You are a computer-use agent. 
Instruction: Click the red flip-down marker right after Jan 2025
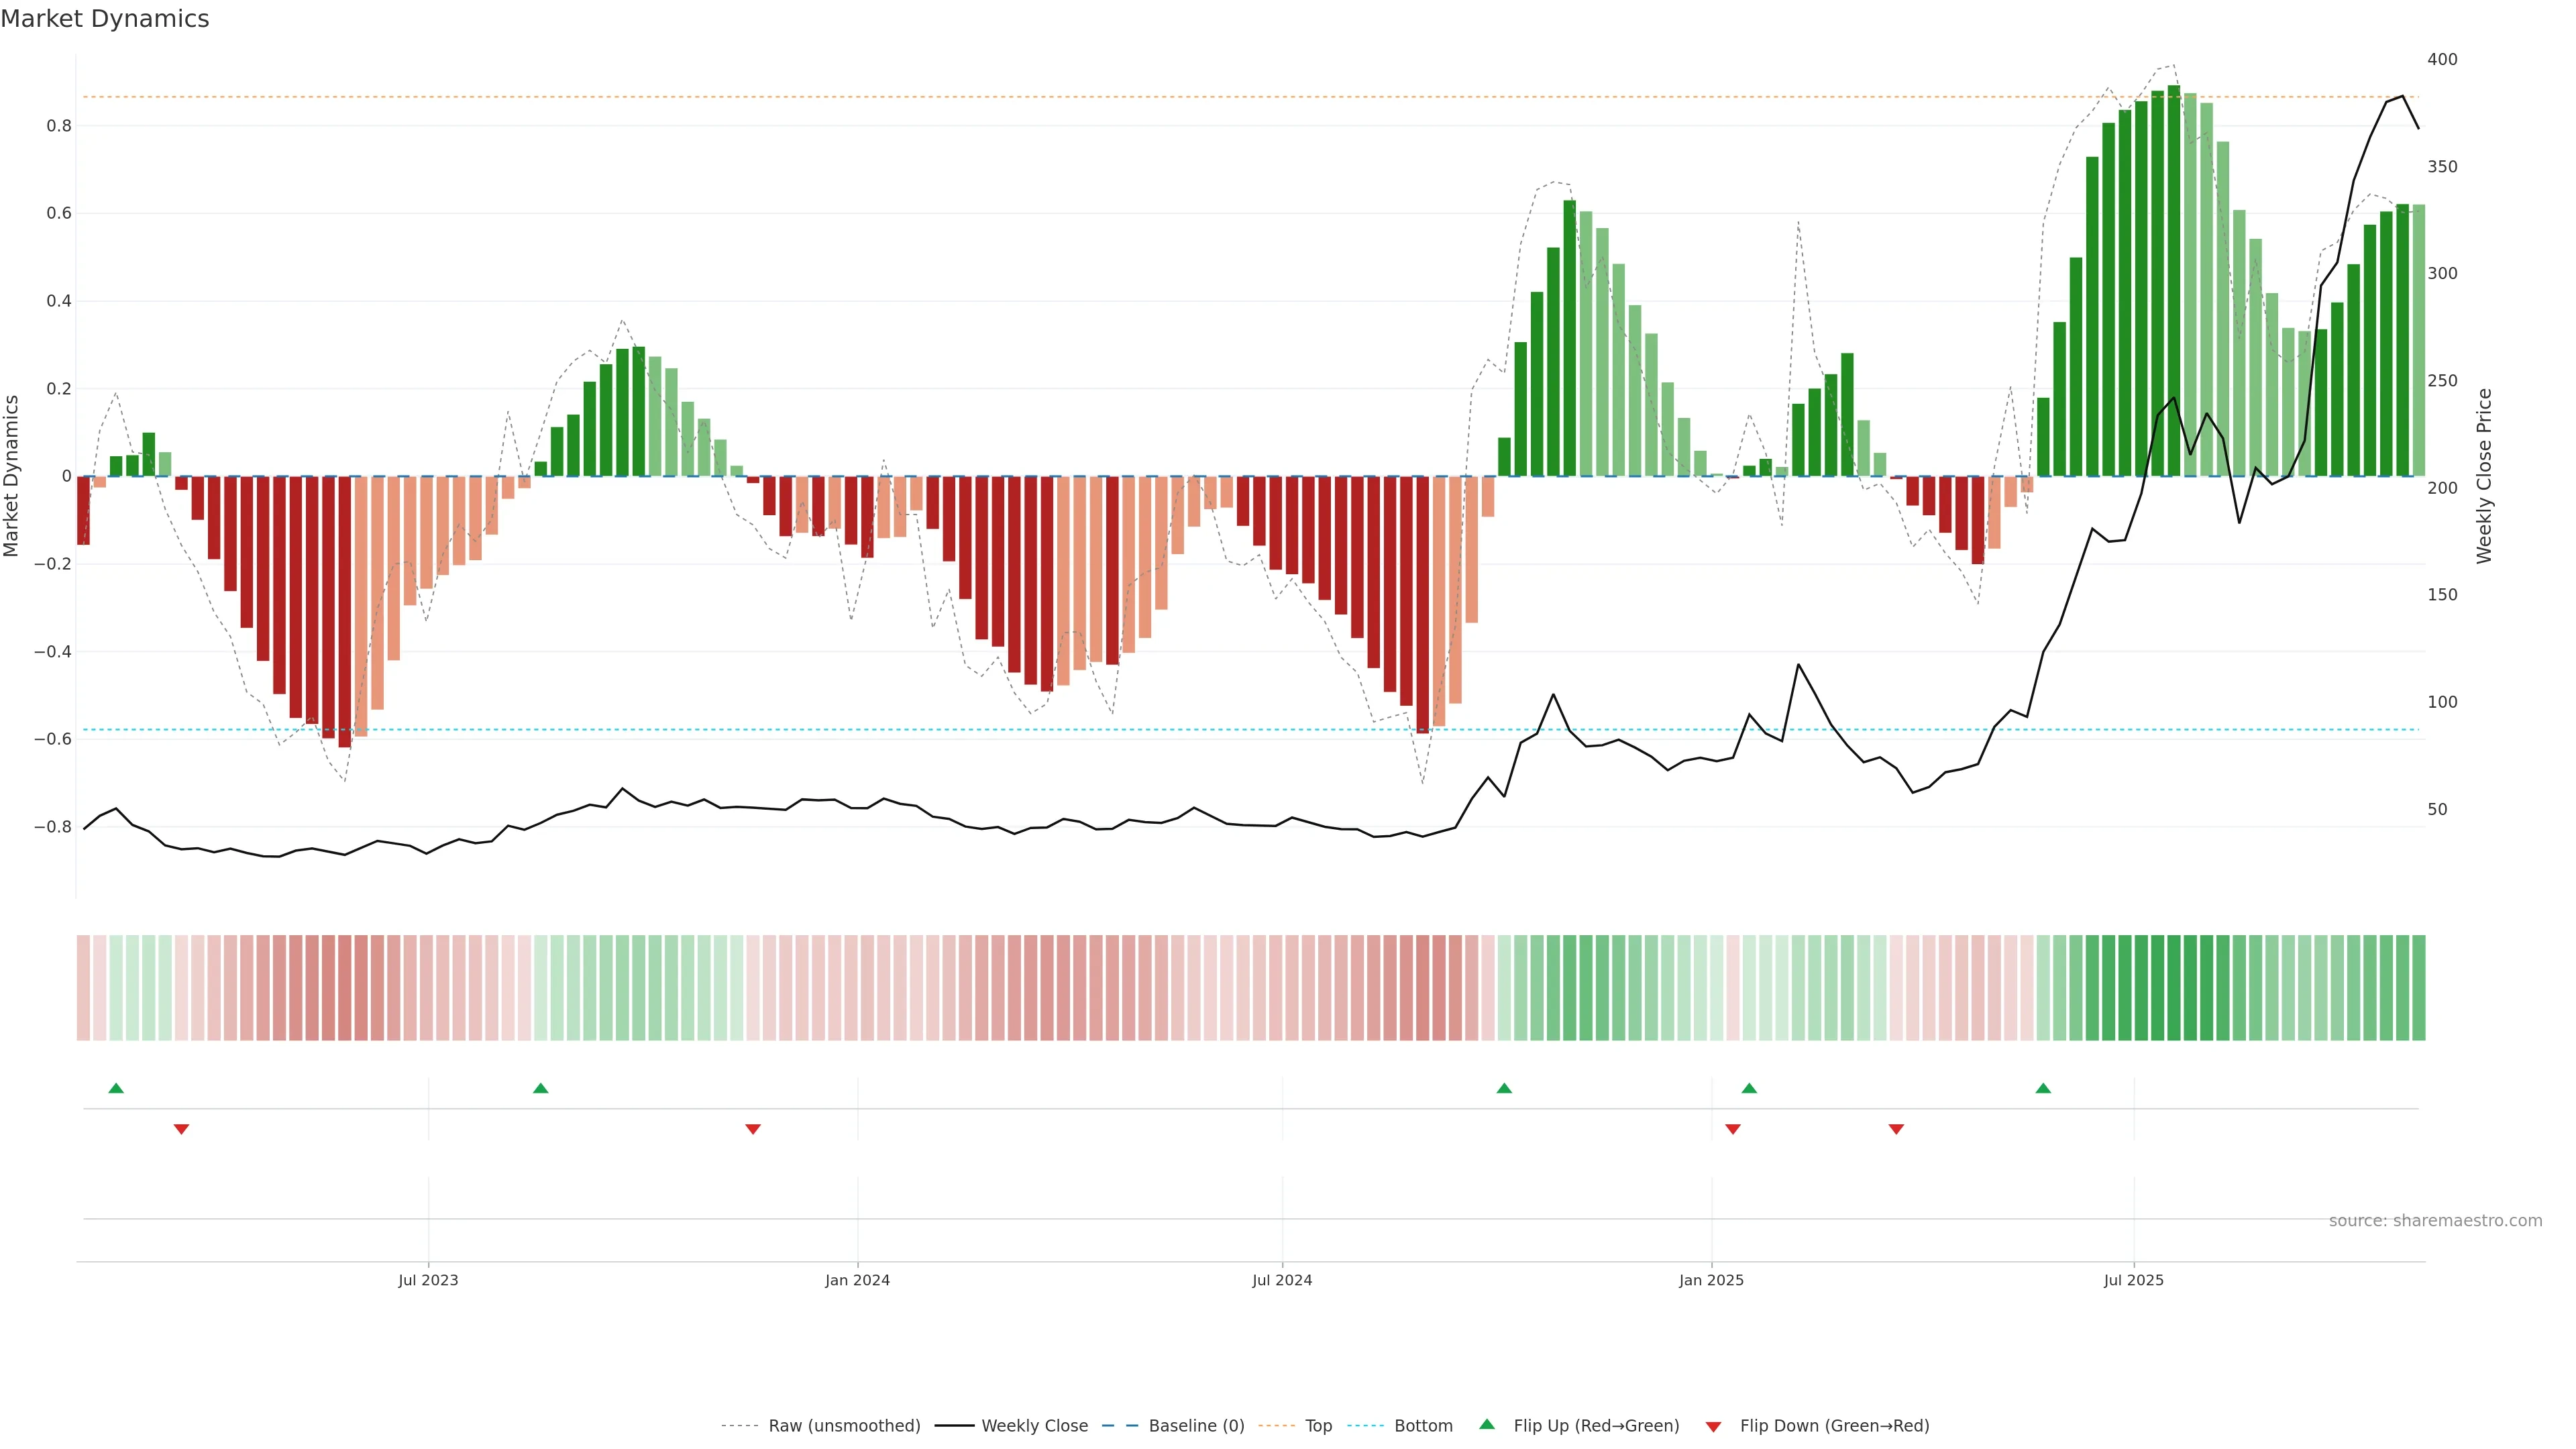pos(1733,1129)
